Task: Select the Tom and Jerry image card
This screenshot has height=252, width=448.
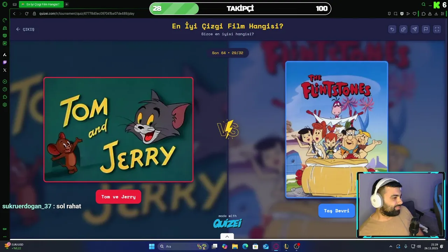Action: (x=118, y=129)
